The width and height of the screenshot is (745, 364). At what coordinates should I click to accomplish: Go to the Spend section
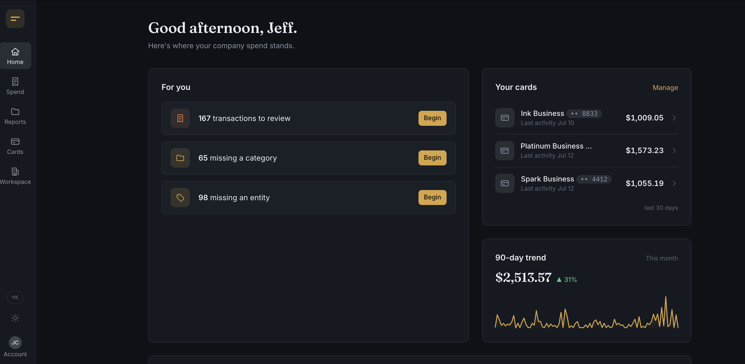[15, 86]
